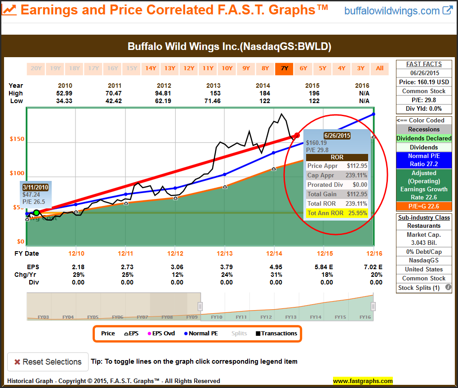Toggle EPS Ovd legend item
This screenshot has height=388, width=458.
tap(163, 334)
